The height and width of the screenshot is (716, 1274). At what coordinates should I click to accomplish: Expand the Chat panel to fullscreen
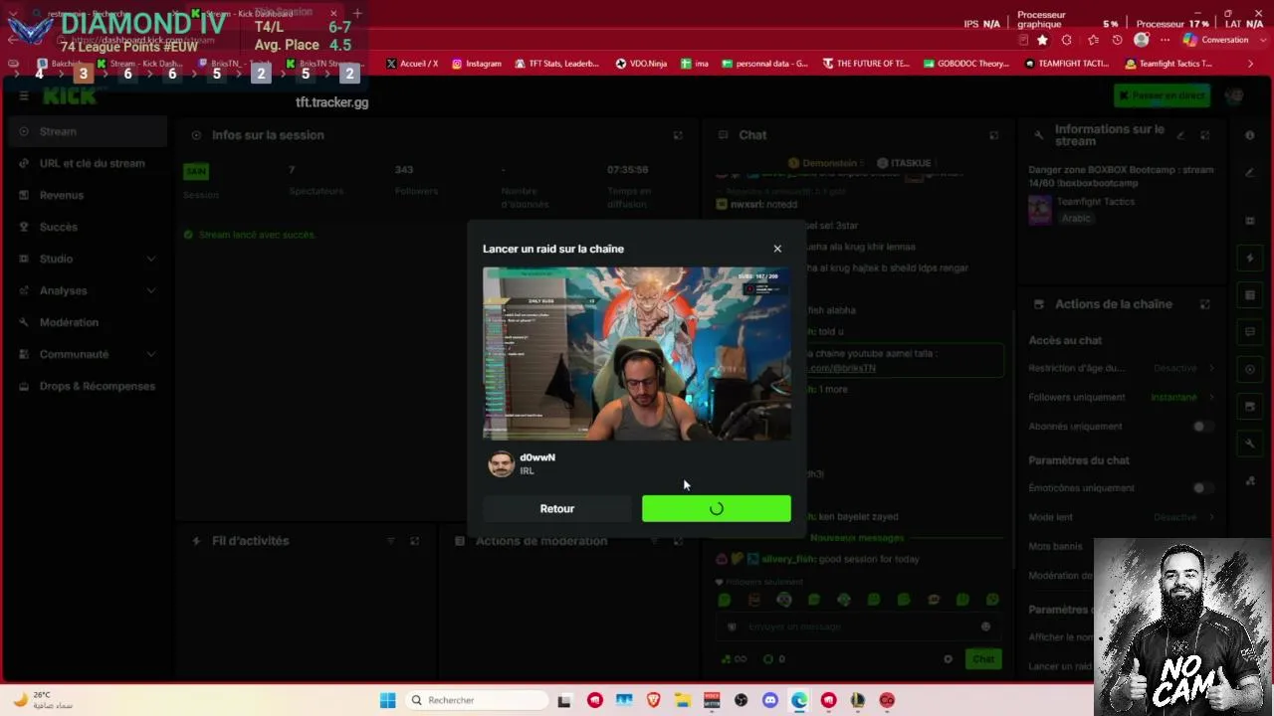[x=993, y=135]
